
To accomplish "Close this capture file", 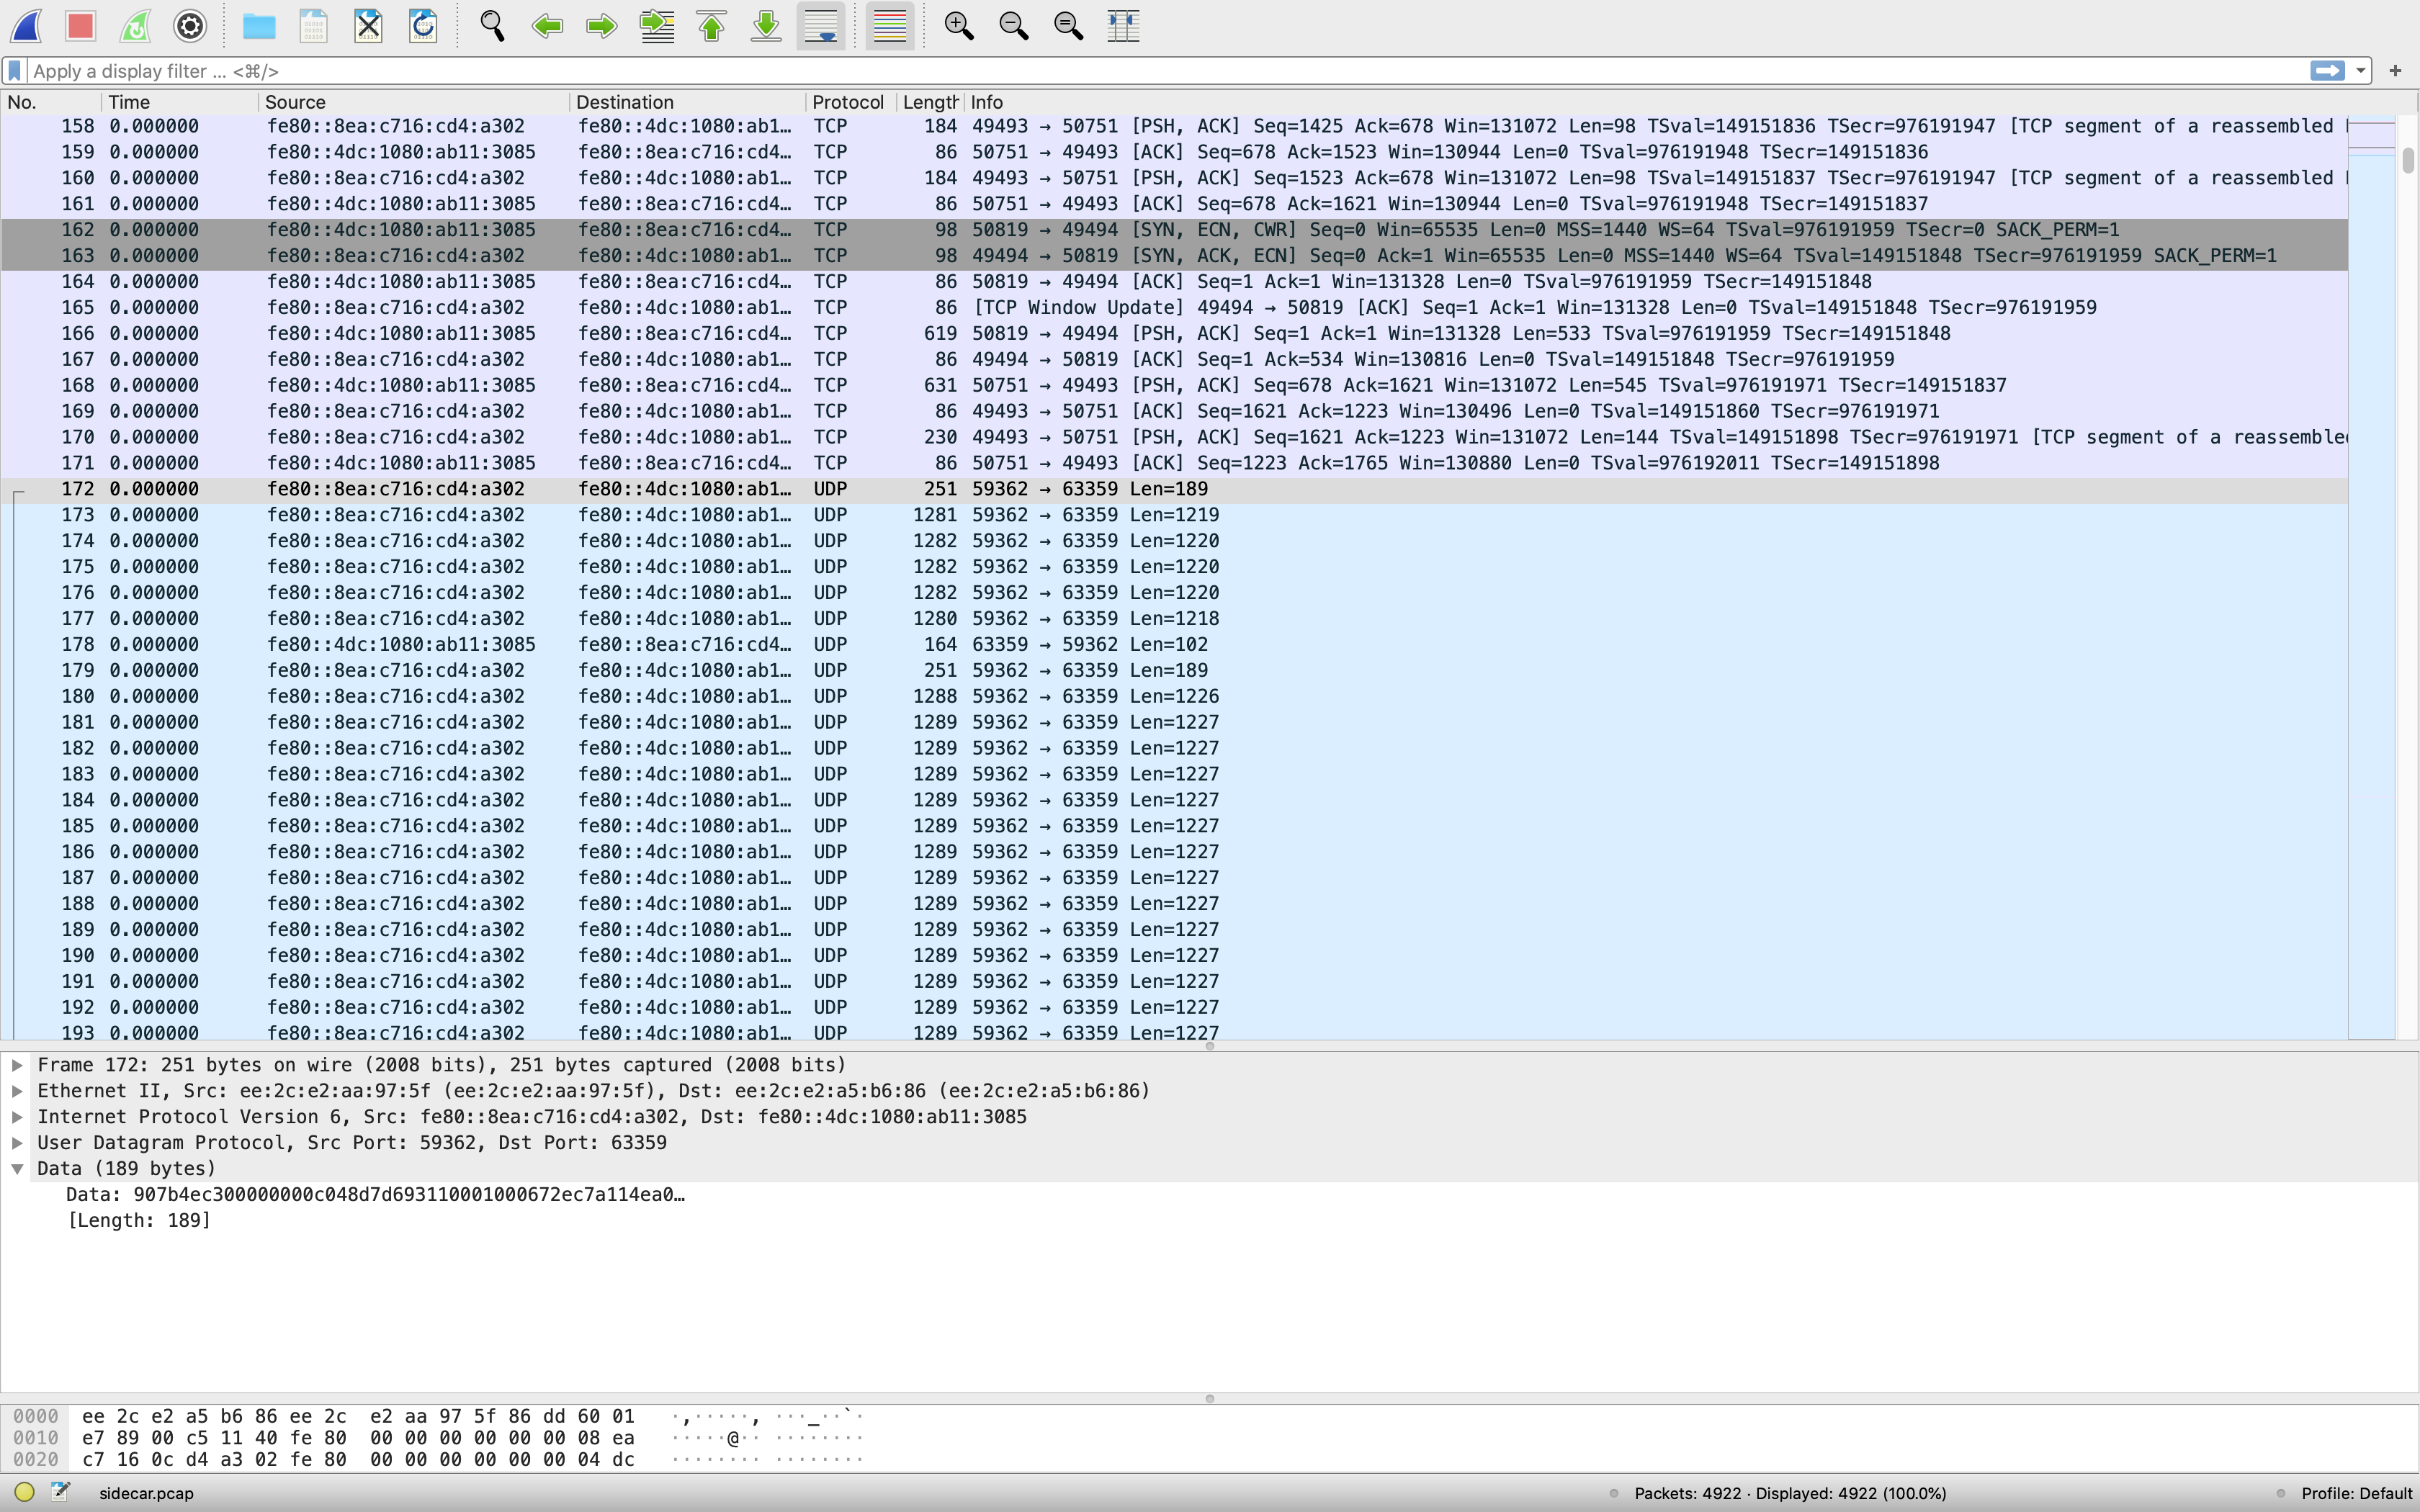I will (x=368, y=26).
